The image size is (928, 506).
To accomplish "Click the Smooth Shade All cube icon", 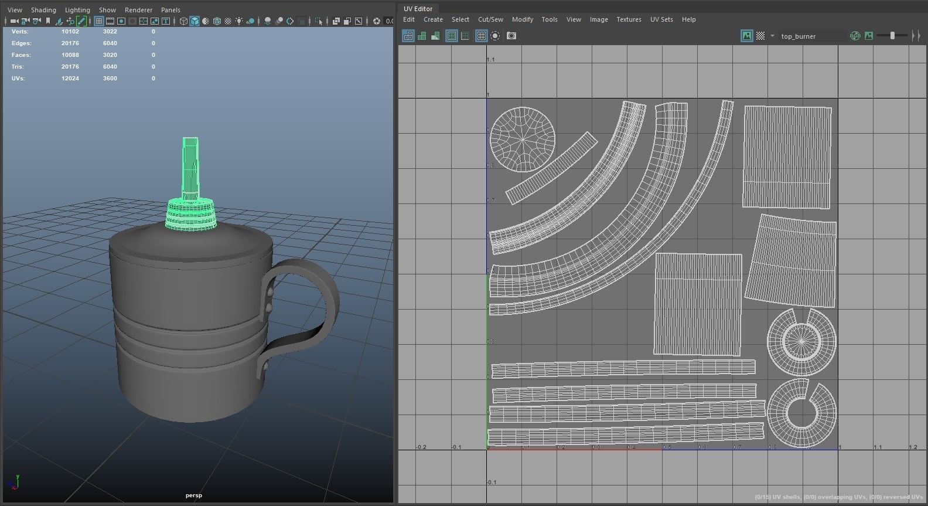I will tap(195, 21).
